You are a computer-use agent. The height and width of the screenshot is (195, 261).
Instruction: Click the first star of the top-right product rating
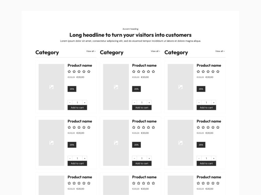point(198,71)
